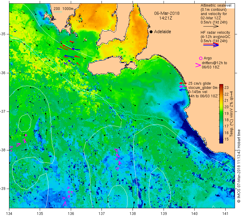Image resolution: width=241 pixels, height=217 pixels.
Task: Click the magenta Argo circle legend symbol
Action: click(201, 58)
